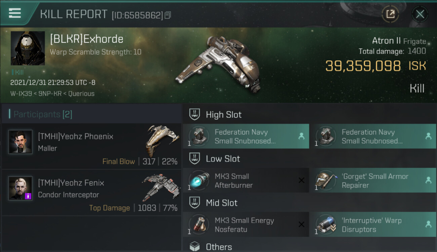
Task: Open the hamburger menu icon
Action: tap(15, 13)
